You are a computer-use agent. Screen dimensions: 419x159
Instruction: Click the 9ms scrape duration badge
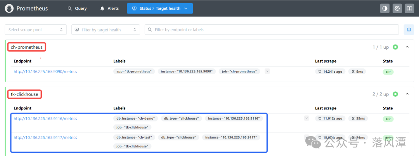tap(357, 72)
